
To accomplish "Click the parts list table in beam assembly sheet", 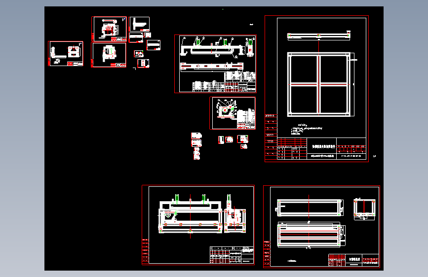I will [224, 82].
